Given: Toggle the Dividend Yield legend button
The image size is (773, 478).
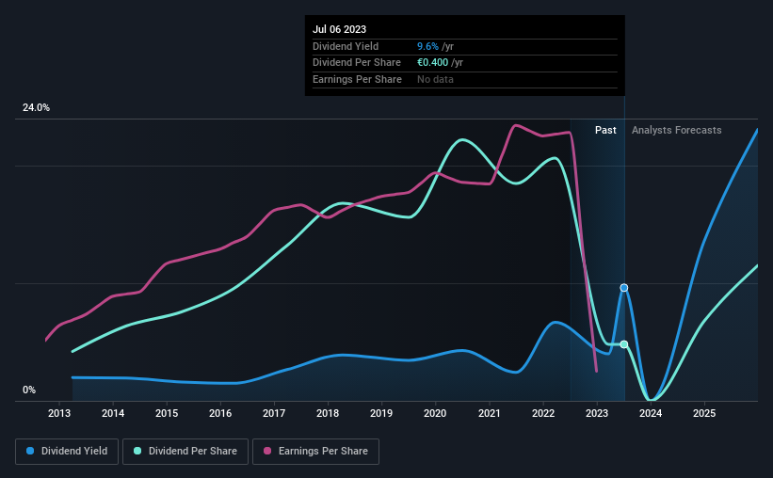Looking at the screenshot, I should pyautogui.click(x=67, y=452).
